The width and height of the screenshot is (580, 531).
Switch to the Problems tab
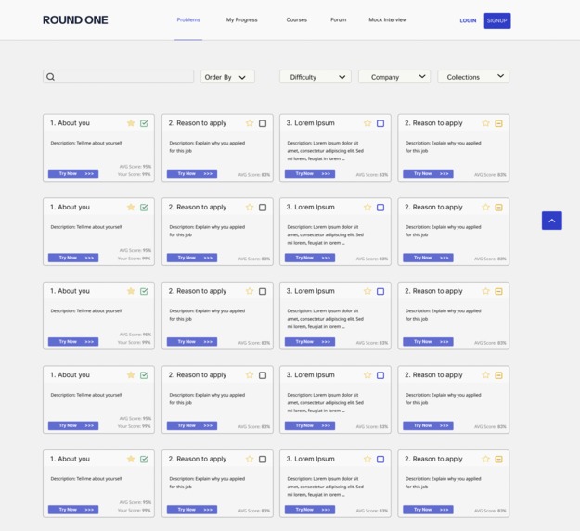188,20
